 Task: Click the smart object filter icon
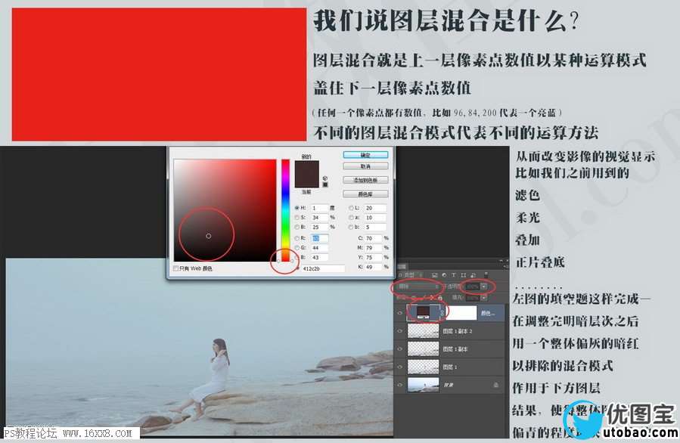pyautogui.click(x=473, y=275)
